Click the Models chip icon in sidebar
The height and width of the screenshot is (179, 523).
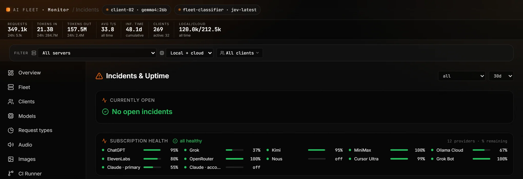point(11,116)
